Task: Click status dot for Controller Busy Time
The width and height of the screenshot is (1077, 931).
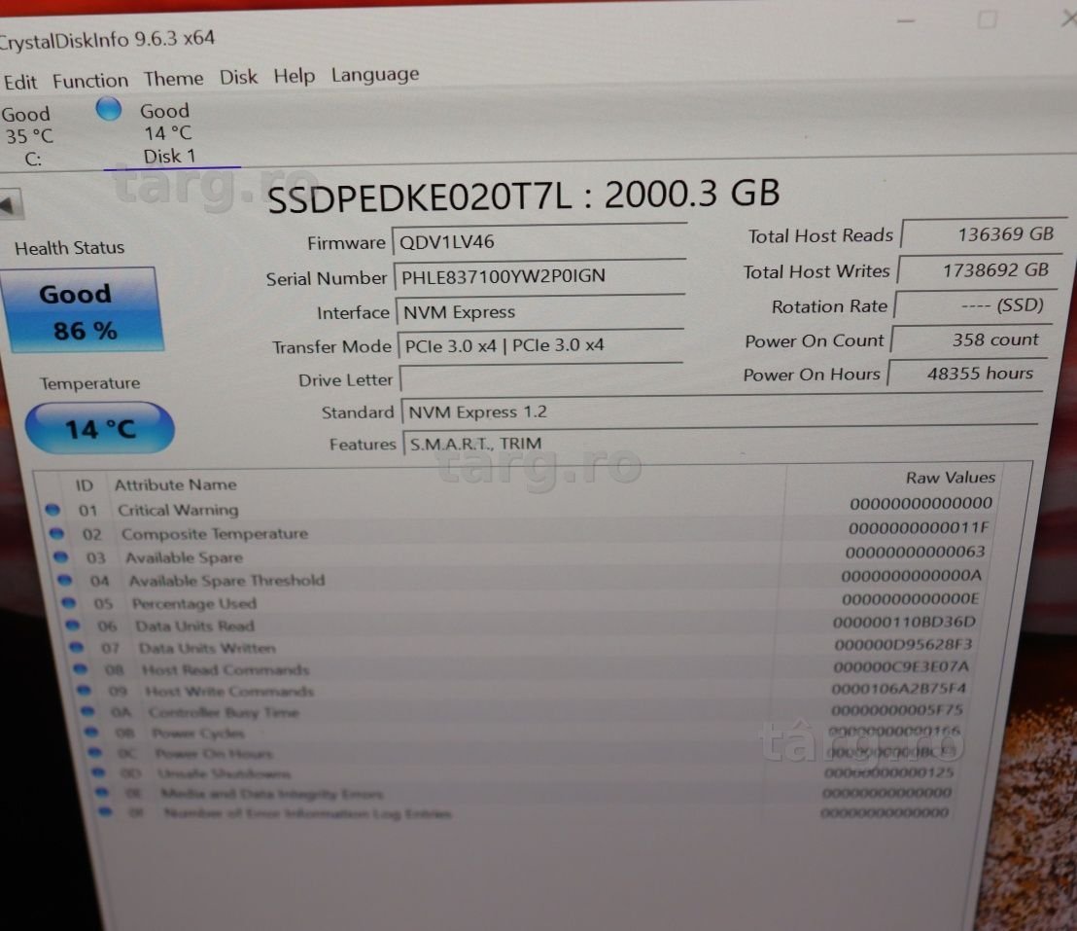Action: coord(87,711)
